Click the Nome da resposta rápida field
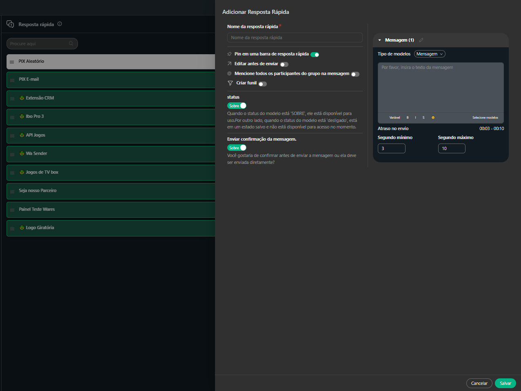 tap(295, 38)
